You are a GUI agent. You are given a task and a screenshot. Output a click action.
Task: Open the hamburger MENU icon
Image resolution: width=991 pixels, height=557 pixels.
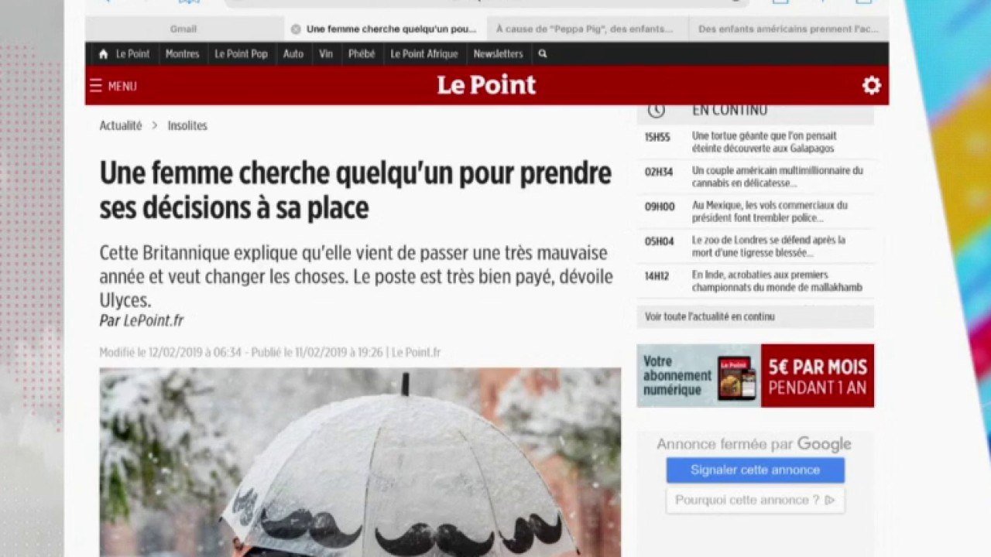tap(96, 86)
